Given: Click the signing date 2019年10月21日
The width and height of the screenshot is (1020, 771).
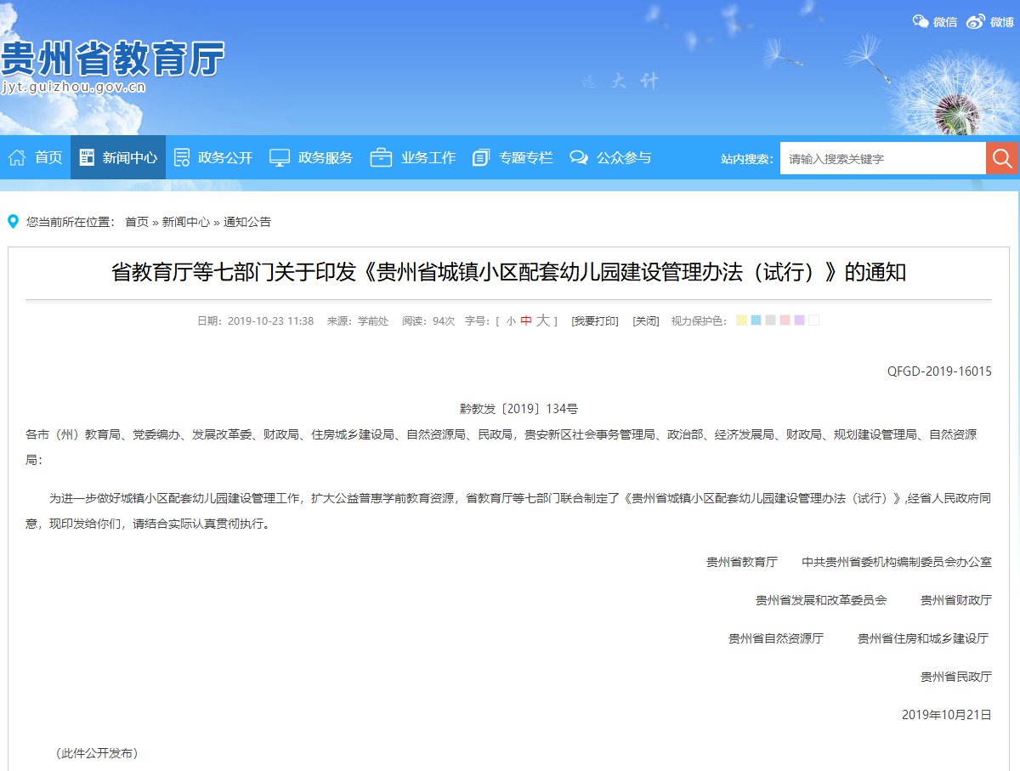Looking at the screenshot, I should (x=947, y=715).
